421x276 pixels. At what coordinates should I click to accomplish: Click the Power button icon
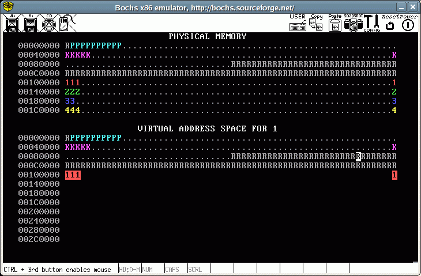point(408,23)
